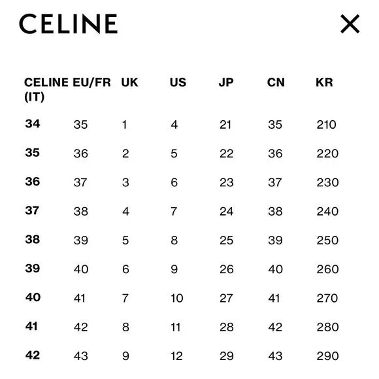The width and height of the screenshot is (379, 379).
Task: Click KR value 210
Action: [326, 125]
